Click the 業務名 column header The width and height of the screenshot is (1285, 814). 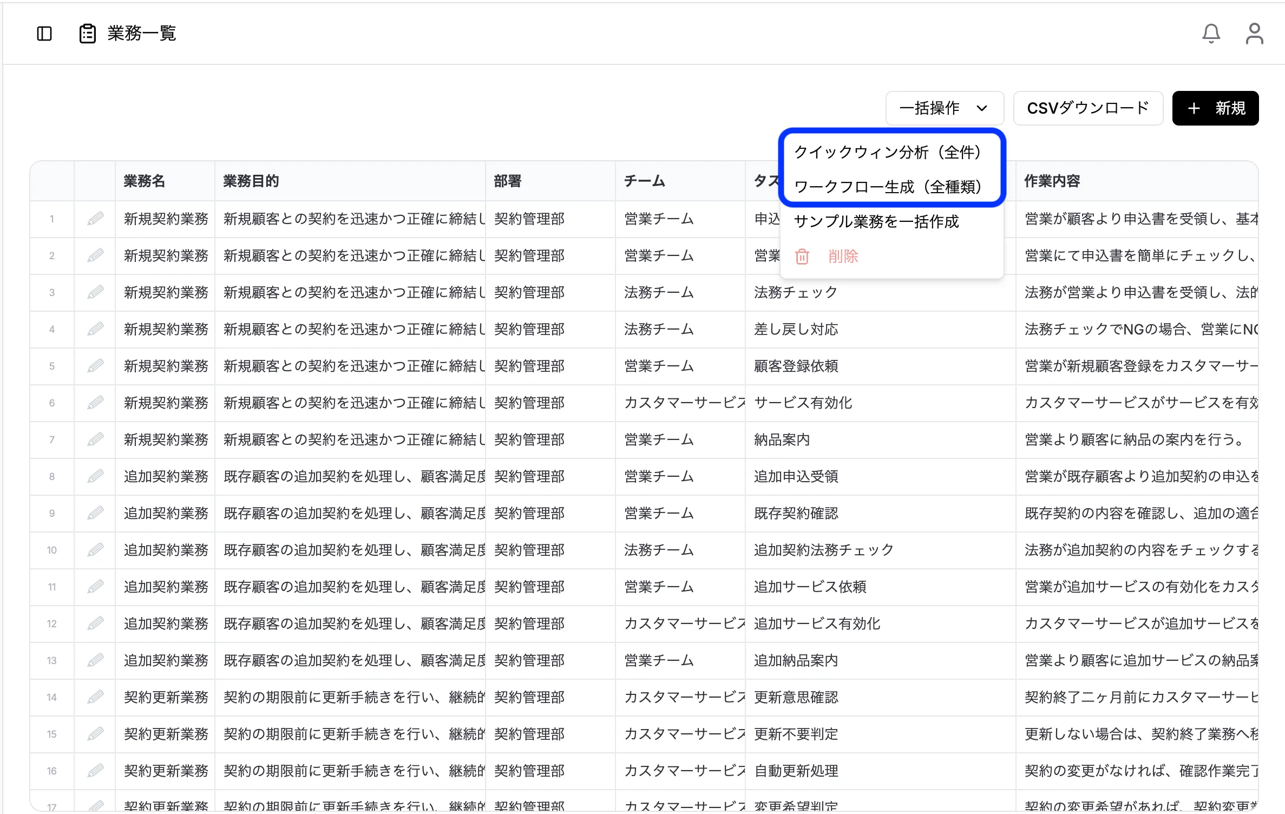click(x=165, y=181)
